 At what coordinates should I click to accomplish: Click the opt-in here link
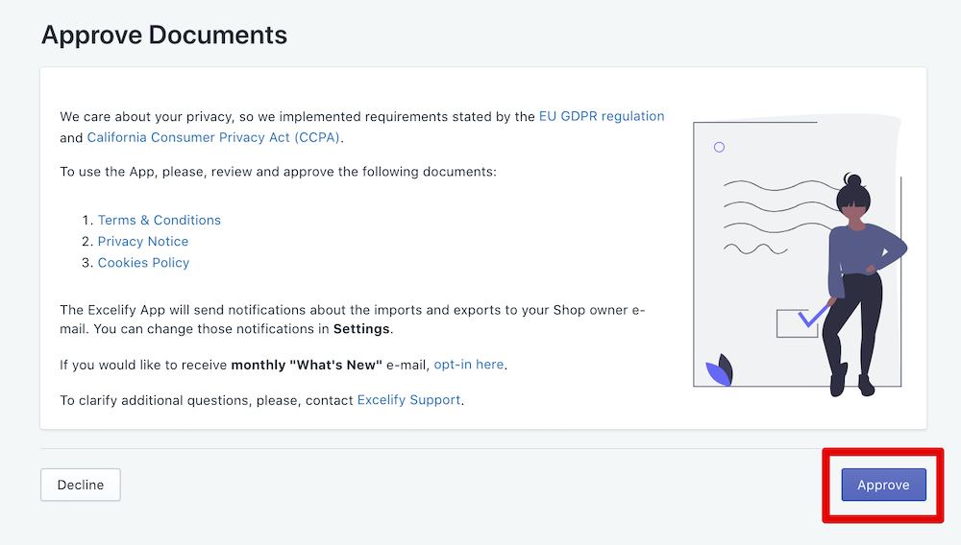pos(469,365)
